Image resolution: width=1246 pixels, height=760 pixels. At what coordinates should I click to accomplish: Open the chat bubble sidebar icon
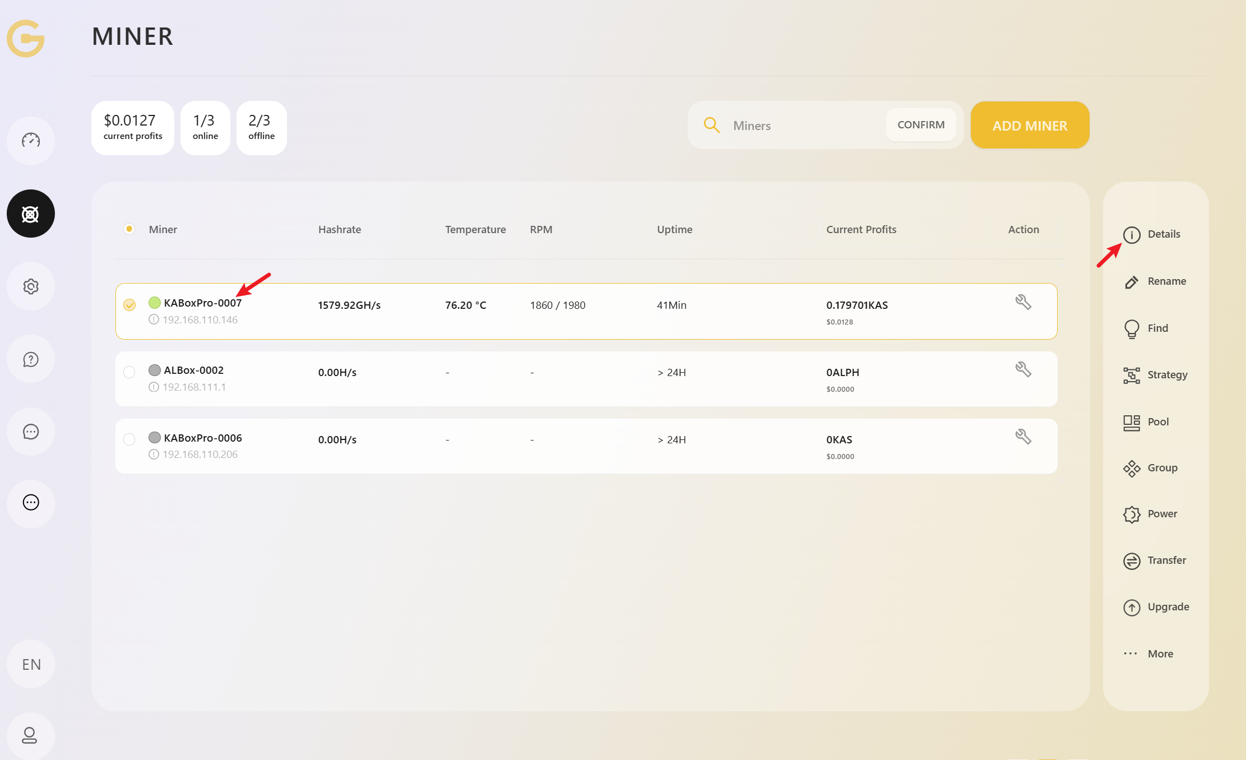click(31, 432)
